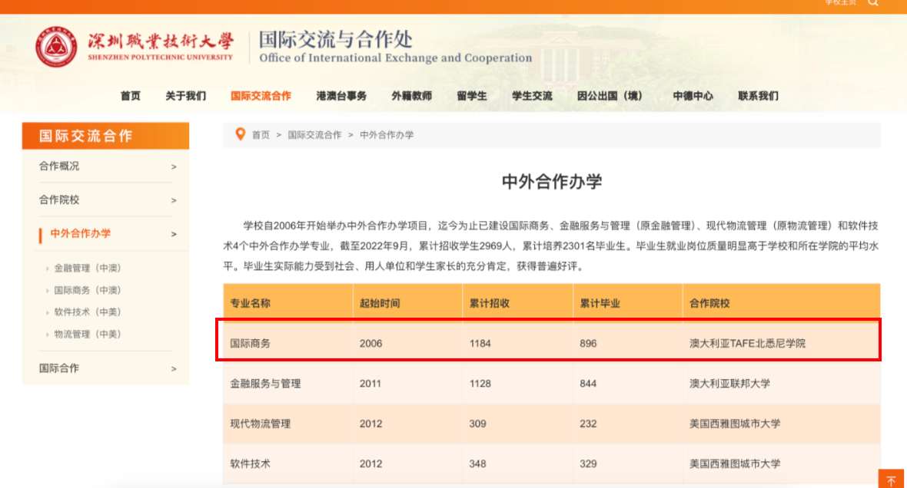Select the 国际商务 table row
The width and height of the screenshot is (907, 488).
(551, 343)
